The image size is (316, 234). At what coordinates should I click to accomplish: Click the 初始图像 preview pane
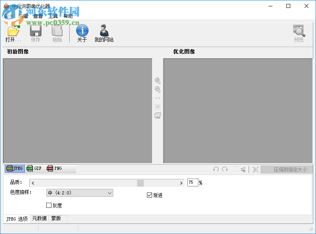(78, 111)
